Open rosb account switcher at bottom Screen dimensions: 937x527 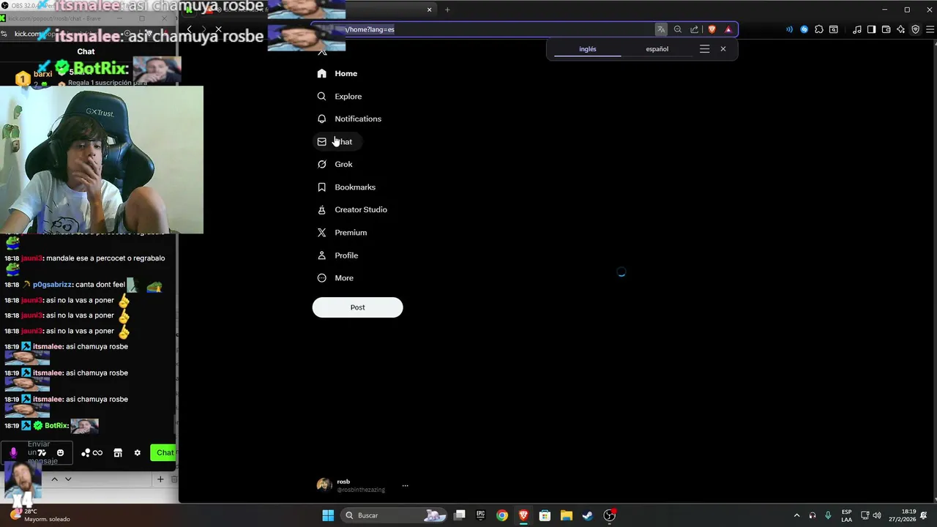363,485
